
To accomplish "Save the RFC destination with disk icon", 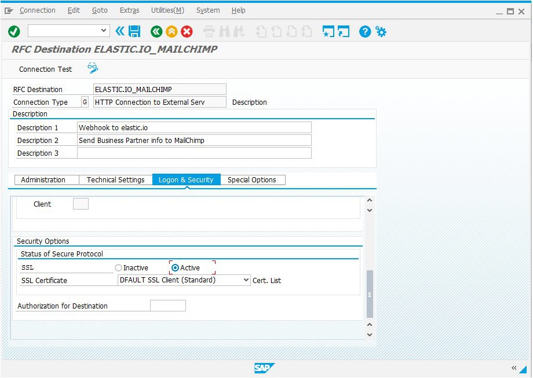I will [134, 31].
